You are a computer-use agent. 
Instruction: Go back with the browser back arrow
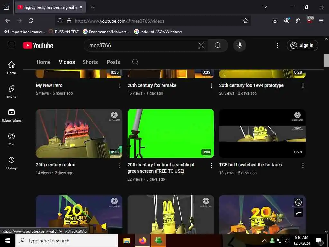tap(8, 21)
